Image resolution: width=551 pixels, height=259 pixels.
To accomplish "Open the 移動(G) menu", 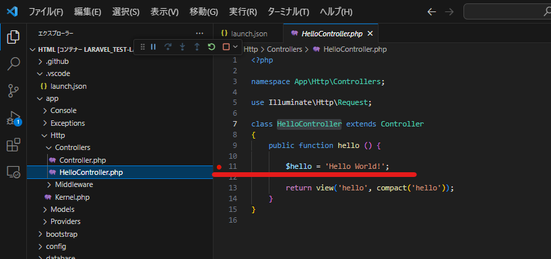I will point(204,12).
